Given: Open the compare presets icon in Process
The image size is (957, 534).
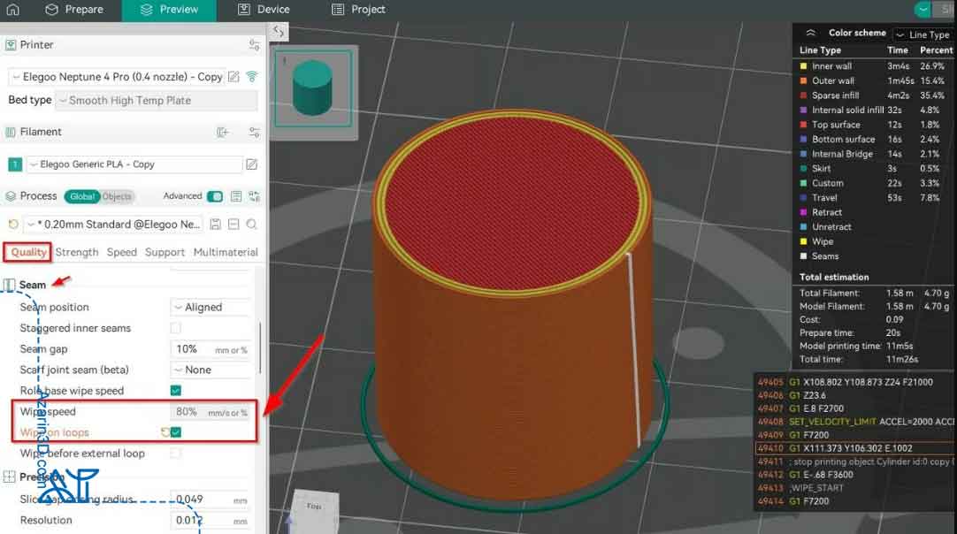Looking at the screenshot, I should tap(254, 196).
